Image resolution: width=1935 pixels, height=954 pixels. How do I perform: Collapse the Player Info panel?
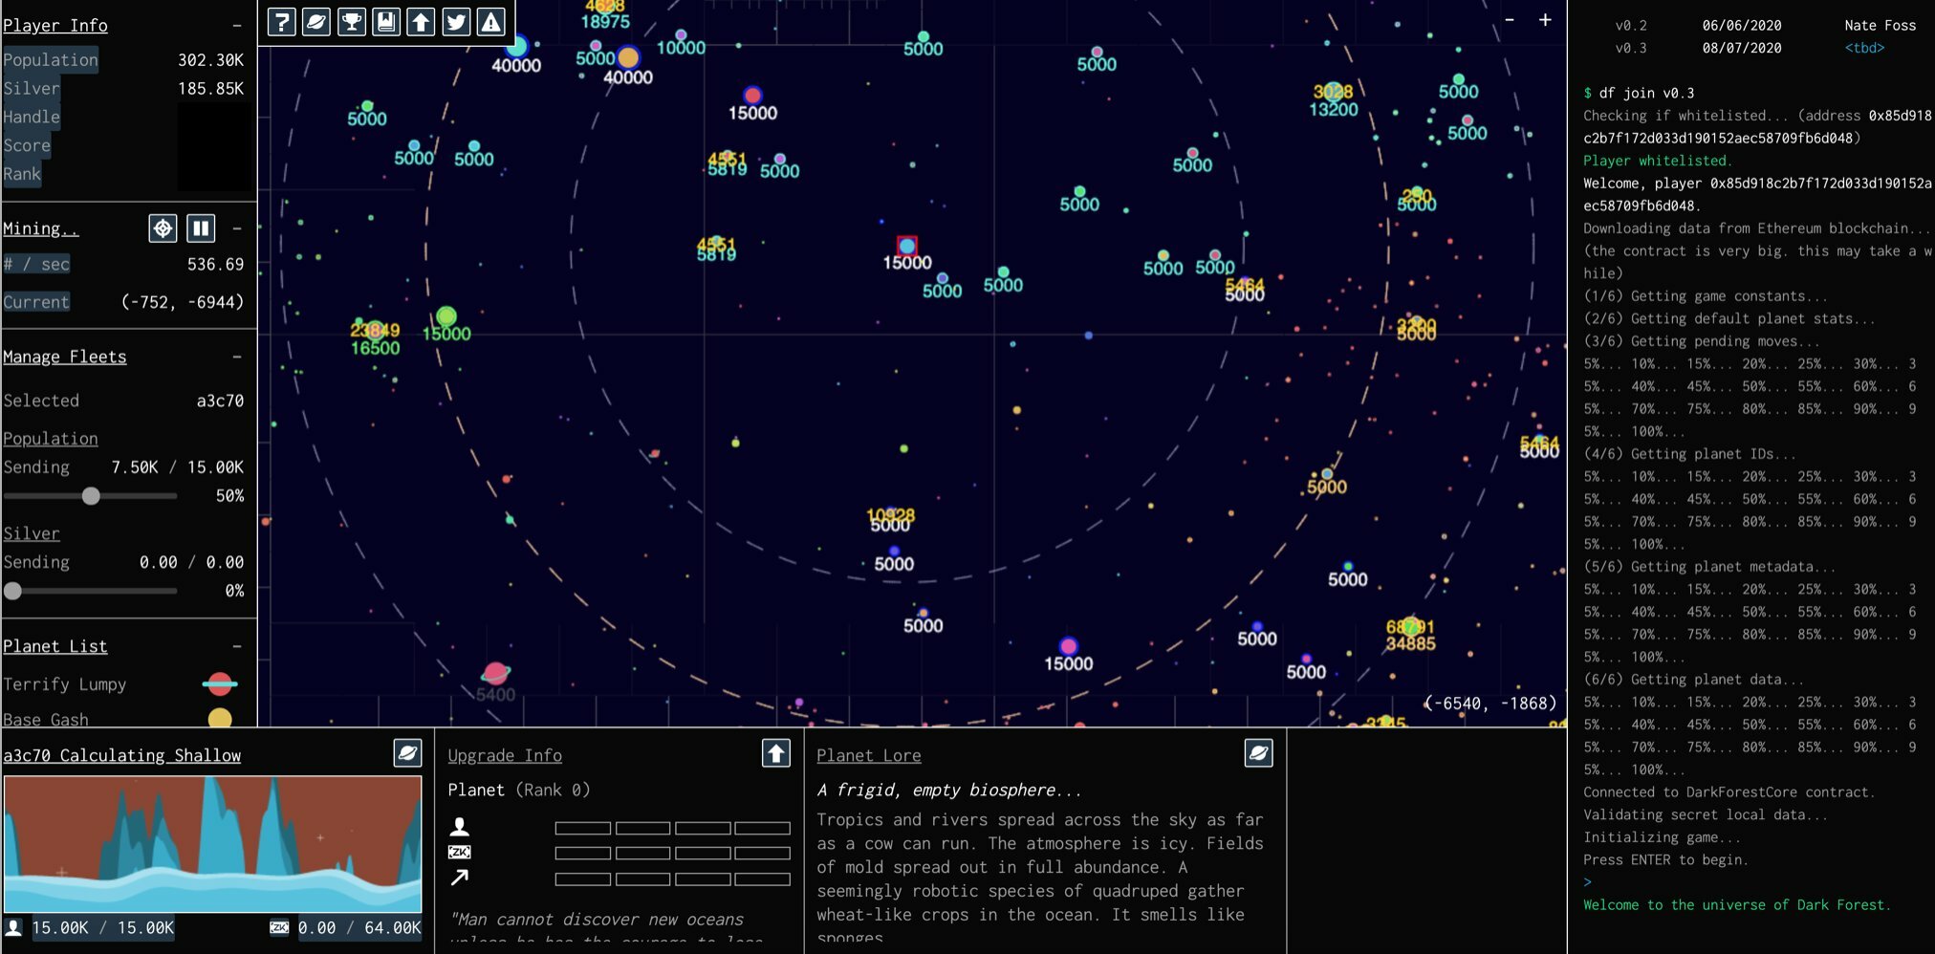237,25
